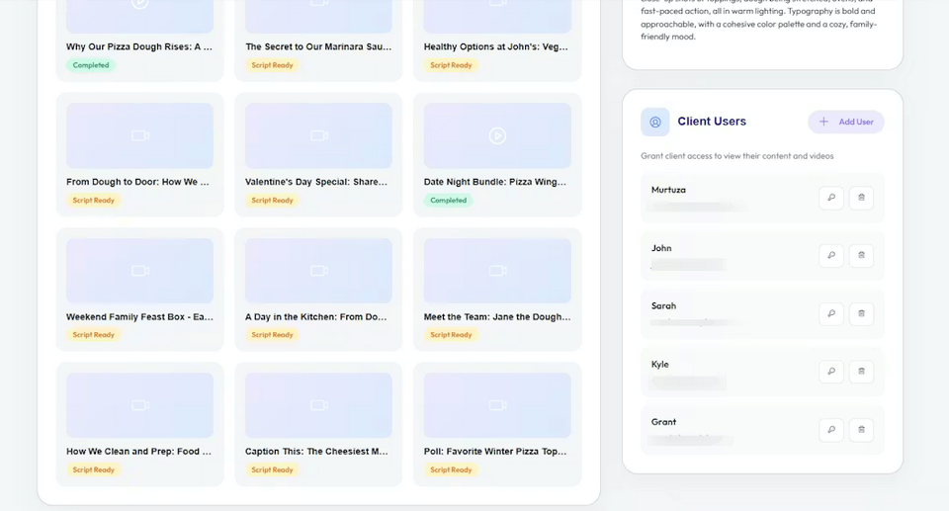Image resolution: width=949 pixels, height=511 pixels.
Task: Click Script Ready badge under Poll Favorite Winter
Action: [451, 469]
